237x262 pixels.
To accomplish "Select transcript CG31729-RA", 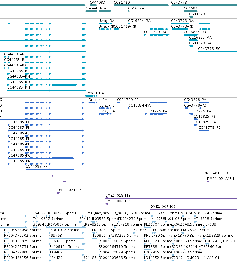I will click(155, 32).
